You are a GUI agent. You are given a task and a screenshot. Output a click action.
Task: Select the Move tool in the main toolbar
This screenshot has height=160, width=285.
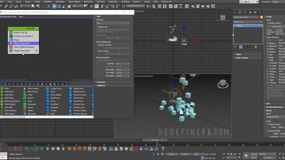coord(54,6)
